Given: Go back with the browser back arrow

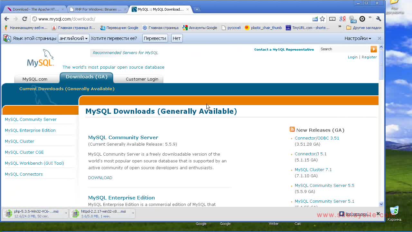Looking at the screenshot, I should click(7, 19).
